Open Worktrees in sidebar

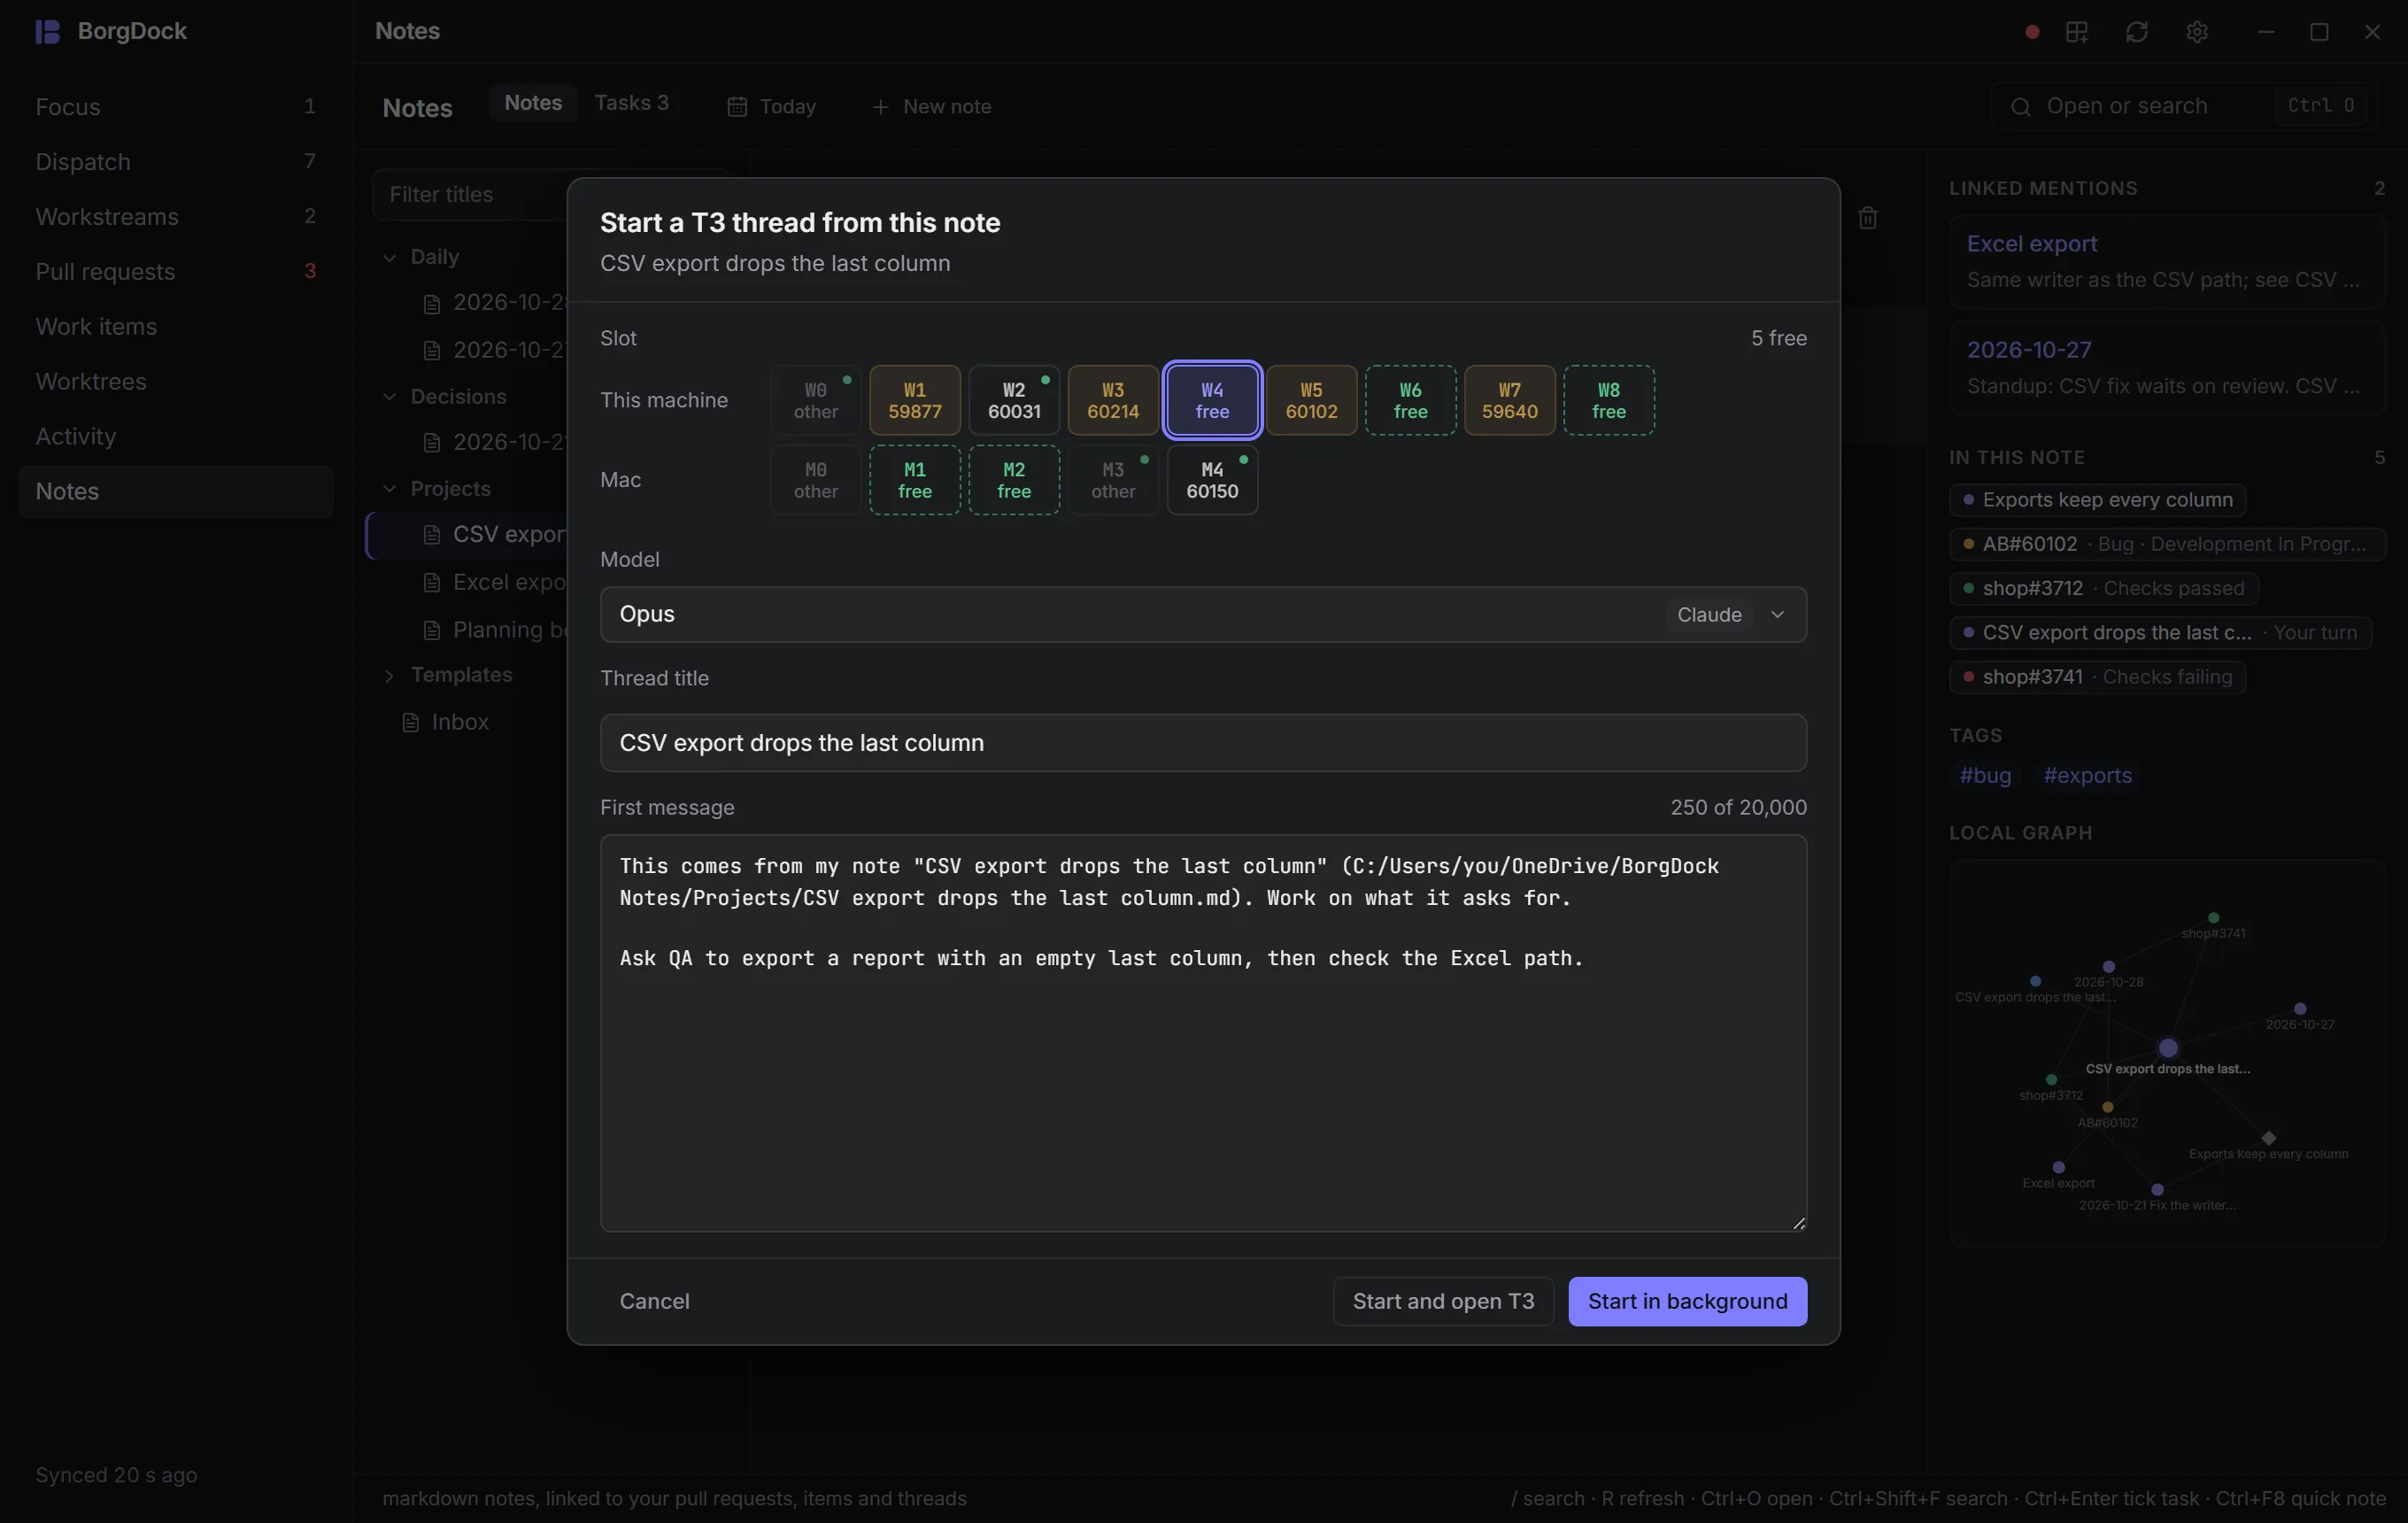point(176,382)
